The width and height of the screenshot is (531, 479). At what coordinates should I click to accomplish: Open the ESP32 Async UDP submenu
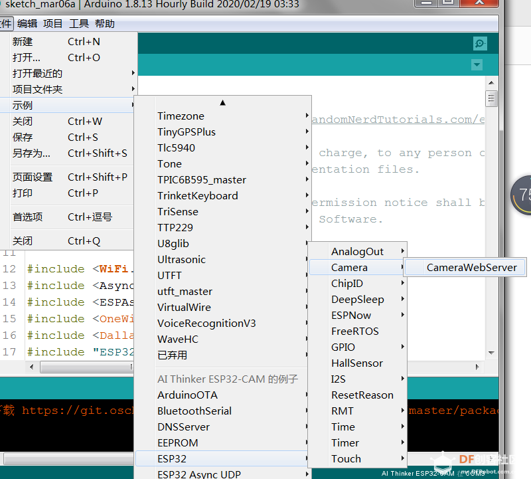pos(223,474)
